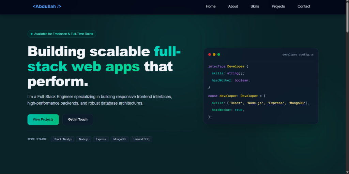Select the React / Next.js tech tag

pyautogui.click(x=63, y=139)
